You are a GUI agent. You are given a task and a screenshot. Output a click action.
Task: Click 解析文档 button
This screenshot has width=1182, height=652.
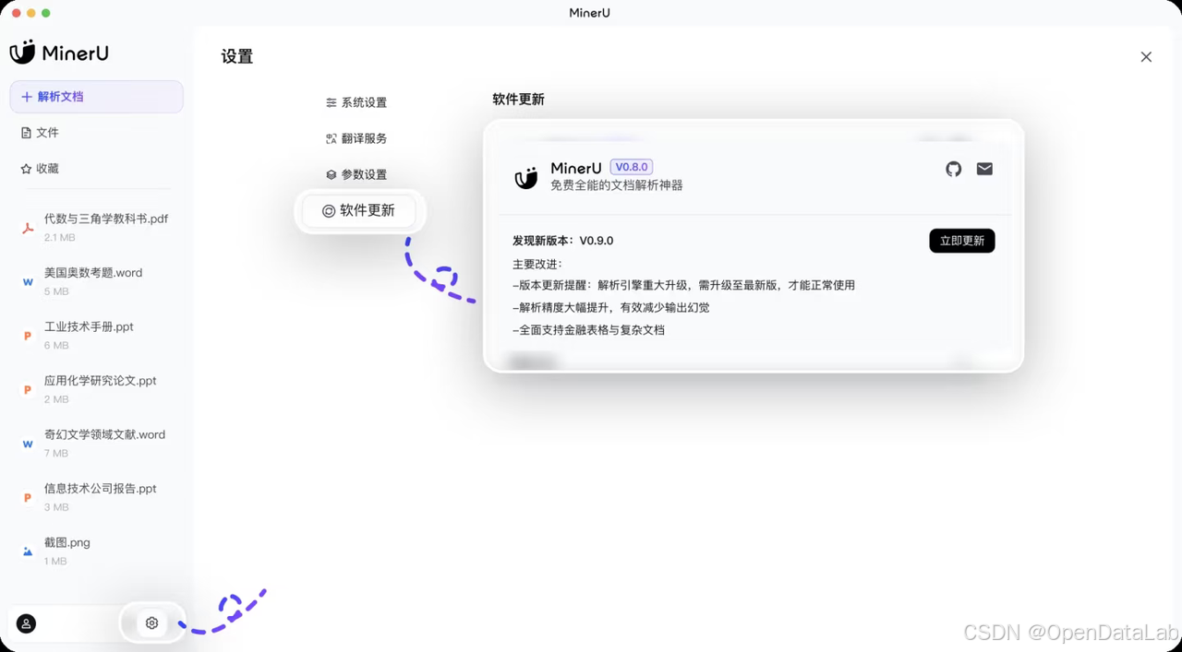click(x=96, y=97)
